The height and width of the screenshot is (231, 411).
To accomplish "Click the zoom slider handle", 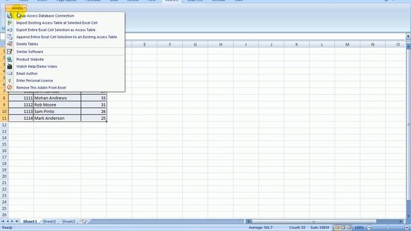I will [x=388, y=228].
